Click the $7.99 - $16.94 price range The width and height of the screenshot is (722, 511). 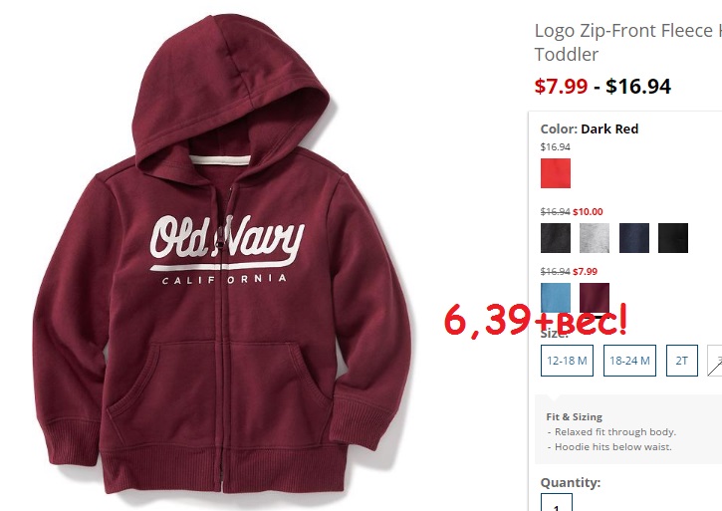(602, 87)
